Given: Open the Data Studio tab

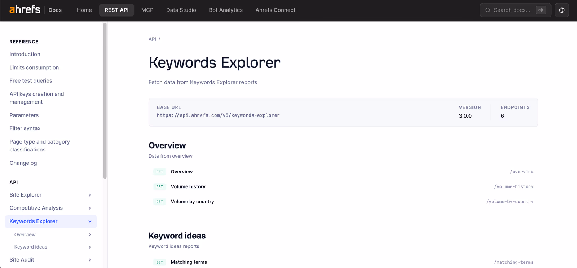Looking at the screenshot, I should 181,10.
